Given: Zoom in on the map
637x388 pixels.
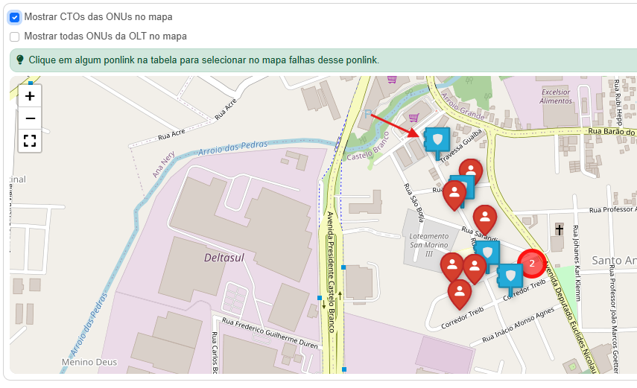Looking at the screenshot, I should click(x=30, y=96).
